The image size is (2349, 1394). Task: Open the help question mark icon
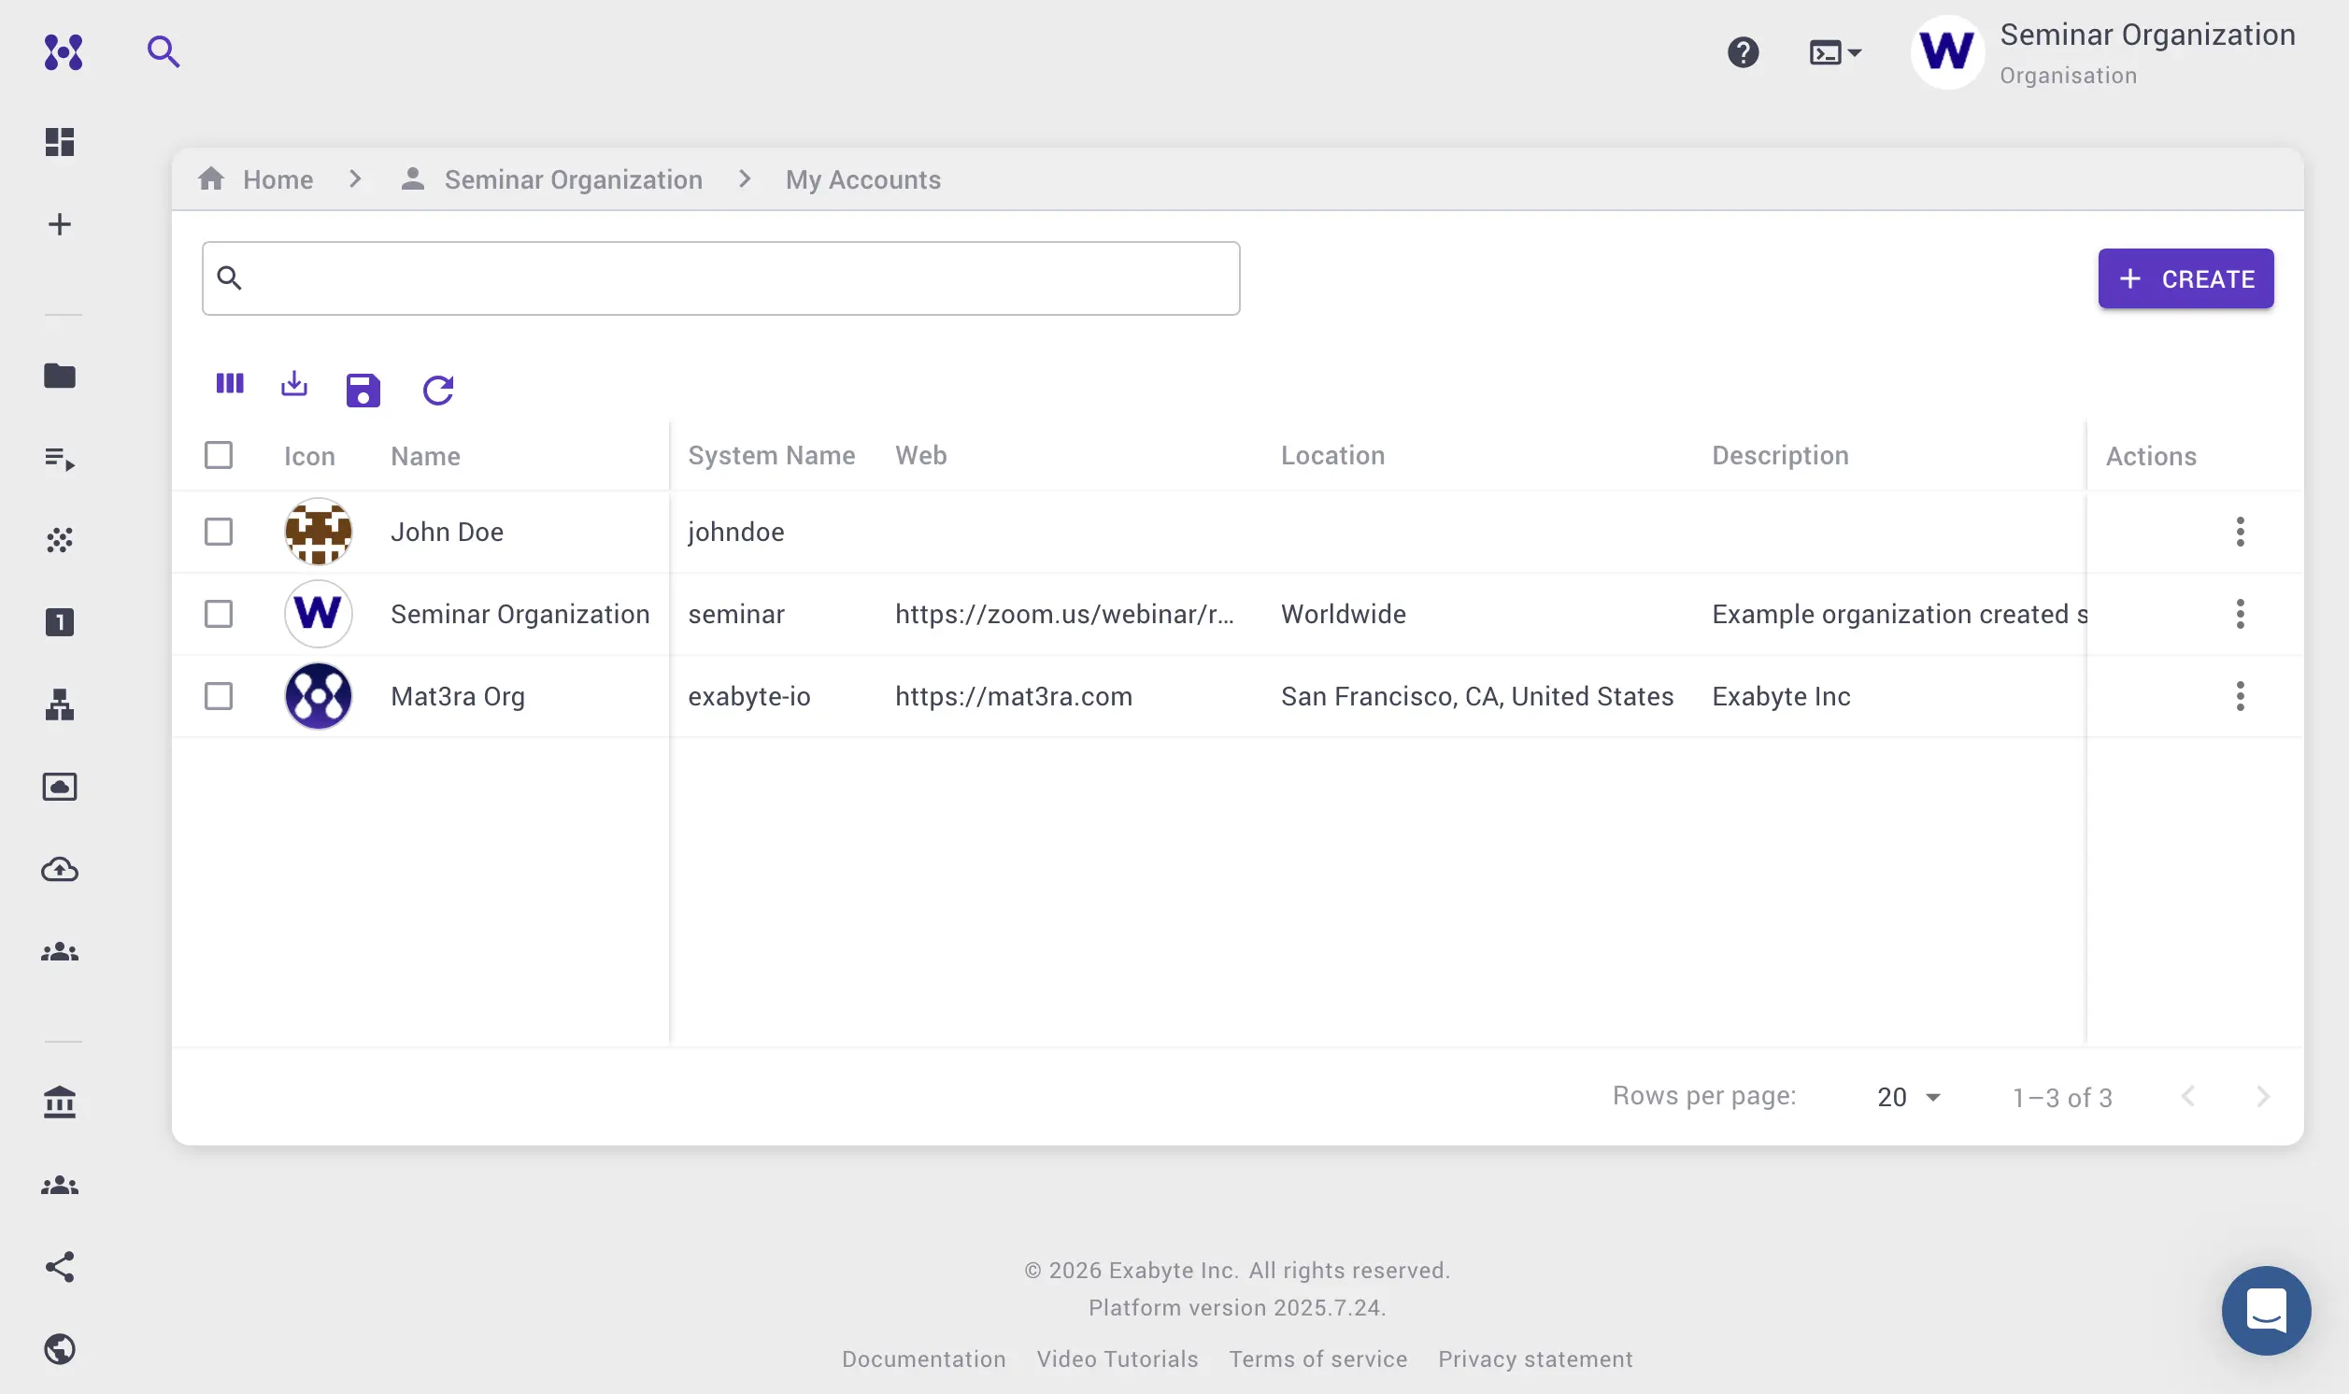1743,52
